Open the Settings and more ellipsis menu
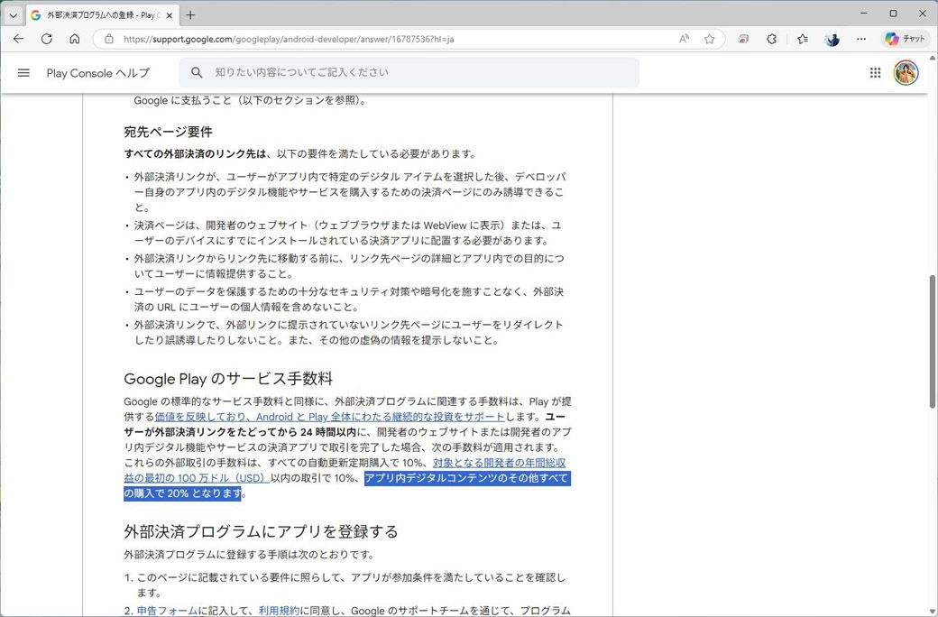 click(x=861, y=39)
